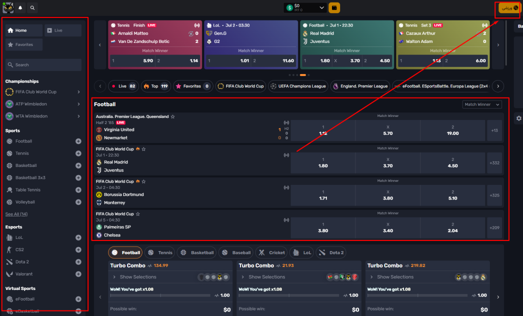Expand Tennis in the Sports sidebar with plus
This screenshot has height=316, width=523.
pyautogui.click(x=78, y=153)
